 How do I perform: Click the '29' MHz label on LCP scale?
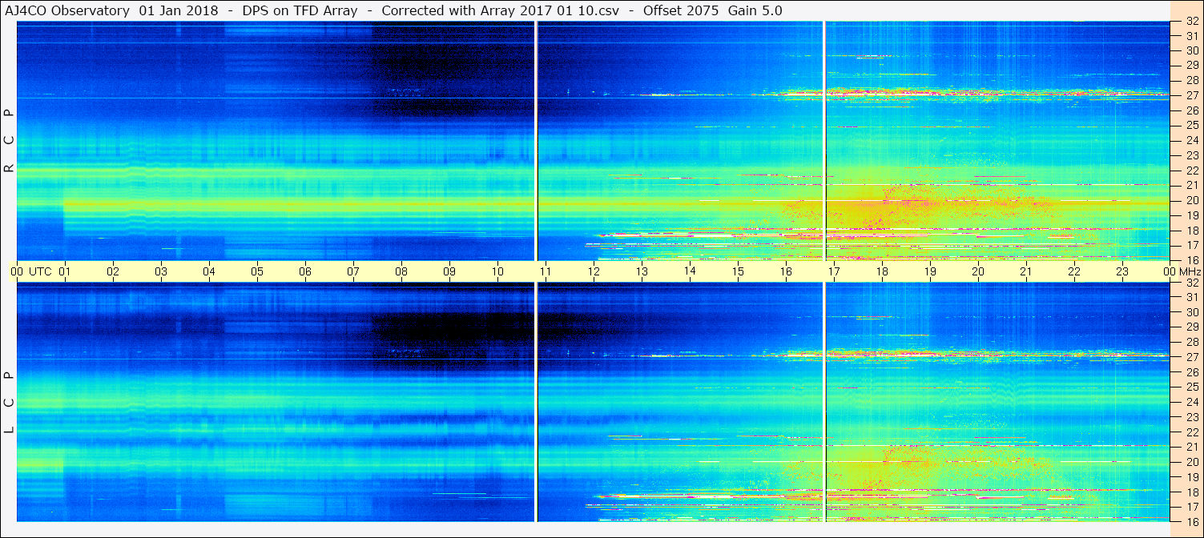coord(1191,327)
